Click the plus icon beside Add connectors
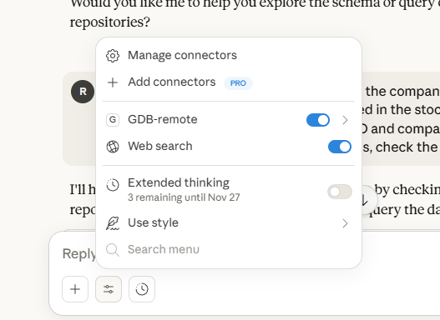 [113, 82]
